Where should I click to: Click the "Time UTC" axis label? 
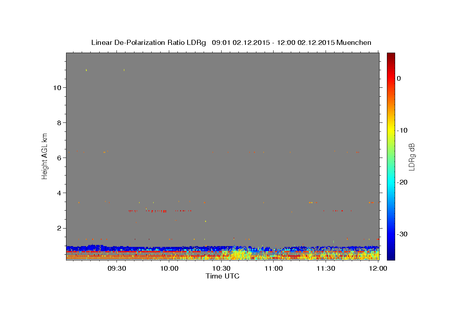pyautogui.click(x=222, y=276)
